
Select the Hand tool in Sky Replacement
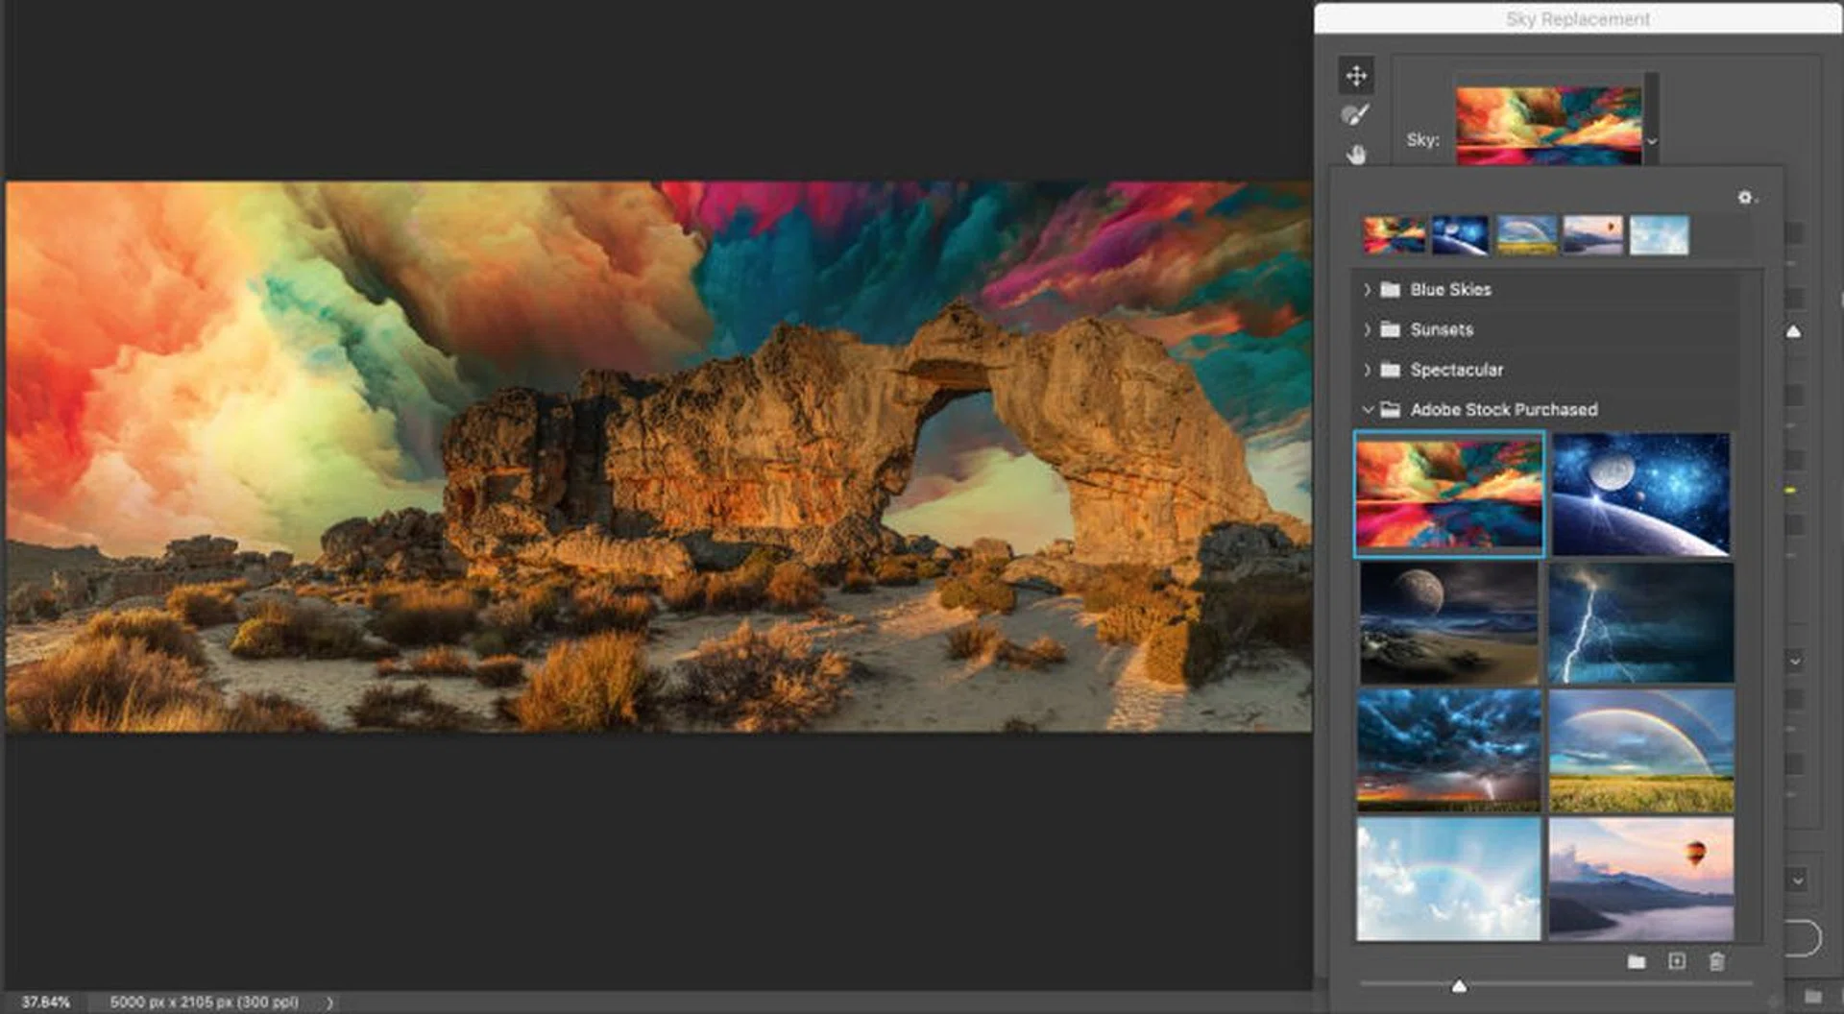(1355, 155)
